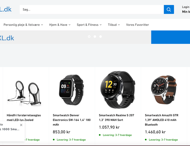Expand chevron next to Tilbud
190x146 pixels.
[119, 25]
